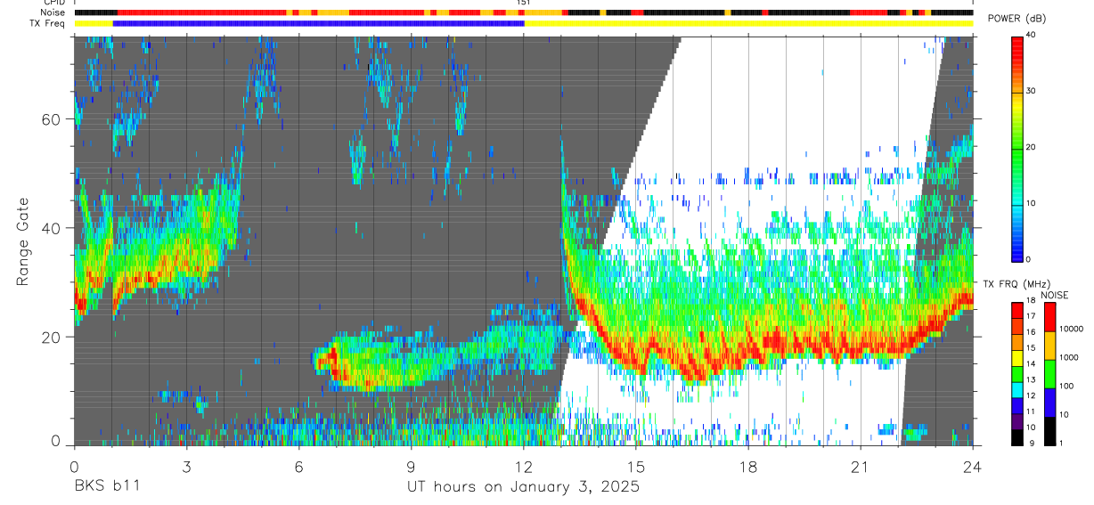Click the 21 tick on UT hours axis
Screen dimensions: 1094x505
tap(861, 467)
